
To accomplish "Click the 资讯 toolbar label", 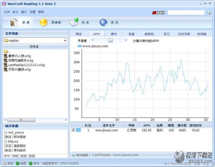I will [x=114, y=22].
